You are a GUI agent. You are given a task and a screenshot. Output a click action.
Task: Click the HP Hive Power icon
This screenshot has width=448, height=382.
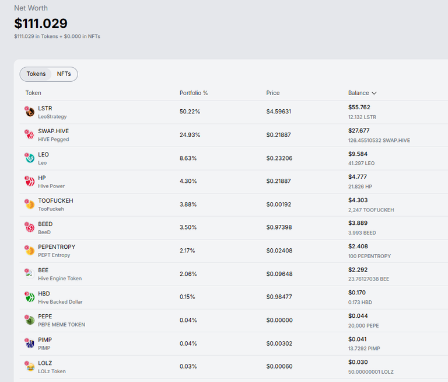[29, 181]
